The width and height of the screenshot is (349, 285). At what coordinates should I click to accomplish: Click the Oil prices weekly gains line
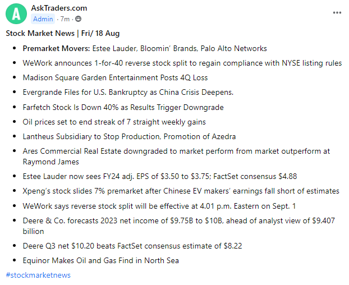click(114, 121)
